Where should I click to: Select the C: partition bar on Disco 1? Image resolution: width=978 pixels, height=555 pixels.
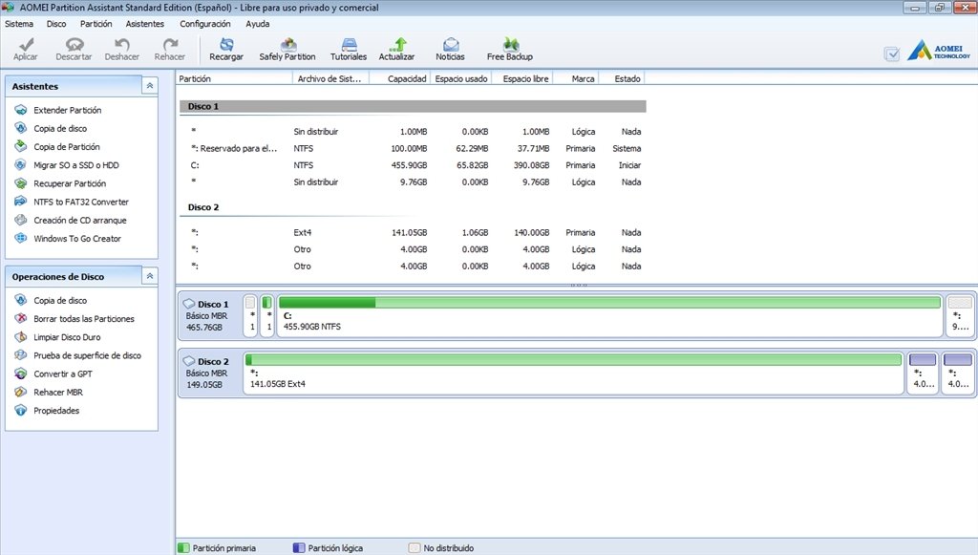[609, 315]
